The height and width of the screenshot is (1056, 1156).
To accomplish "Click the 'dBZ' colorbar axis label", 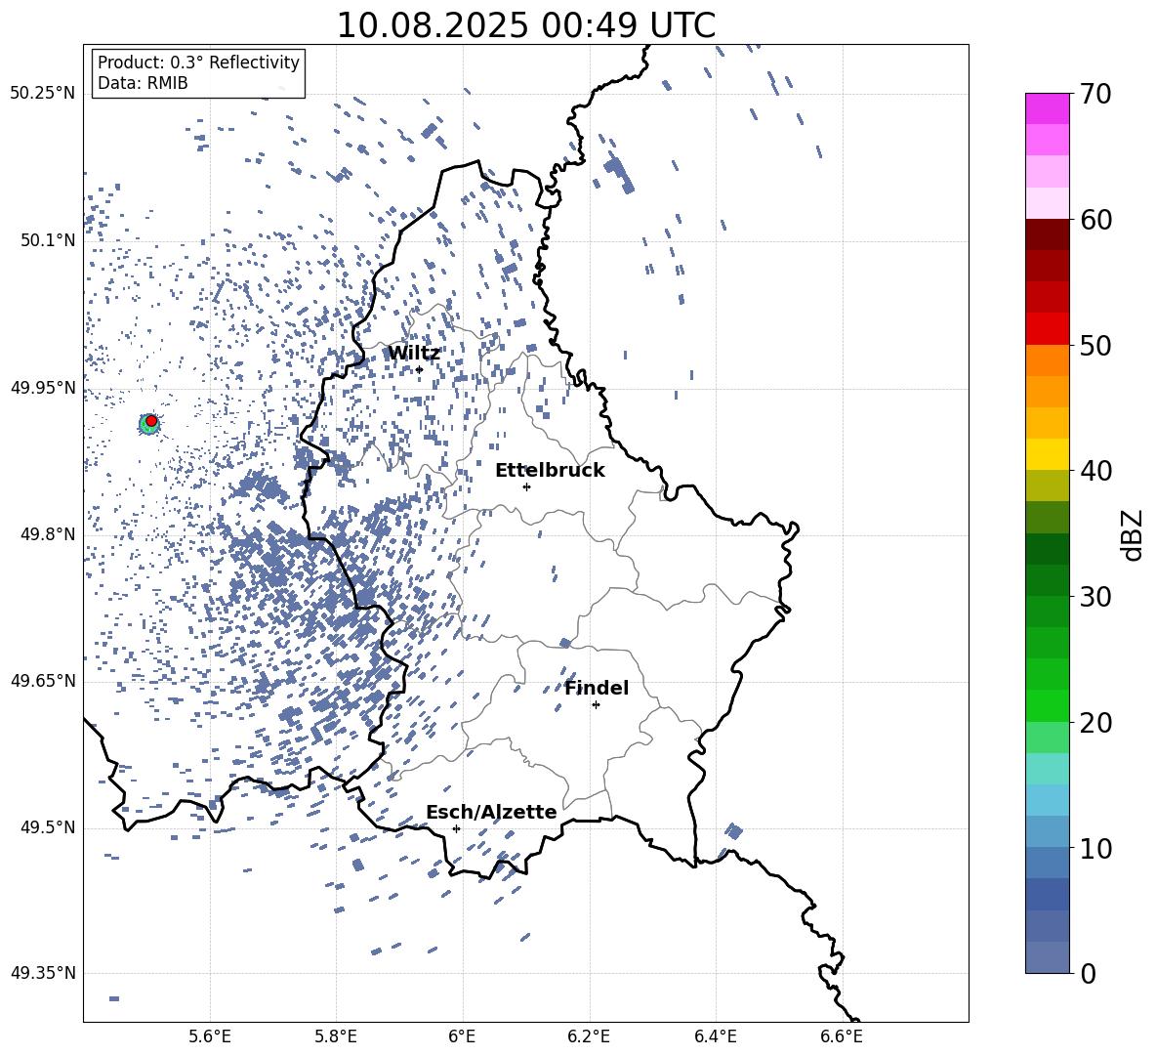I will coord(1134,534).
